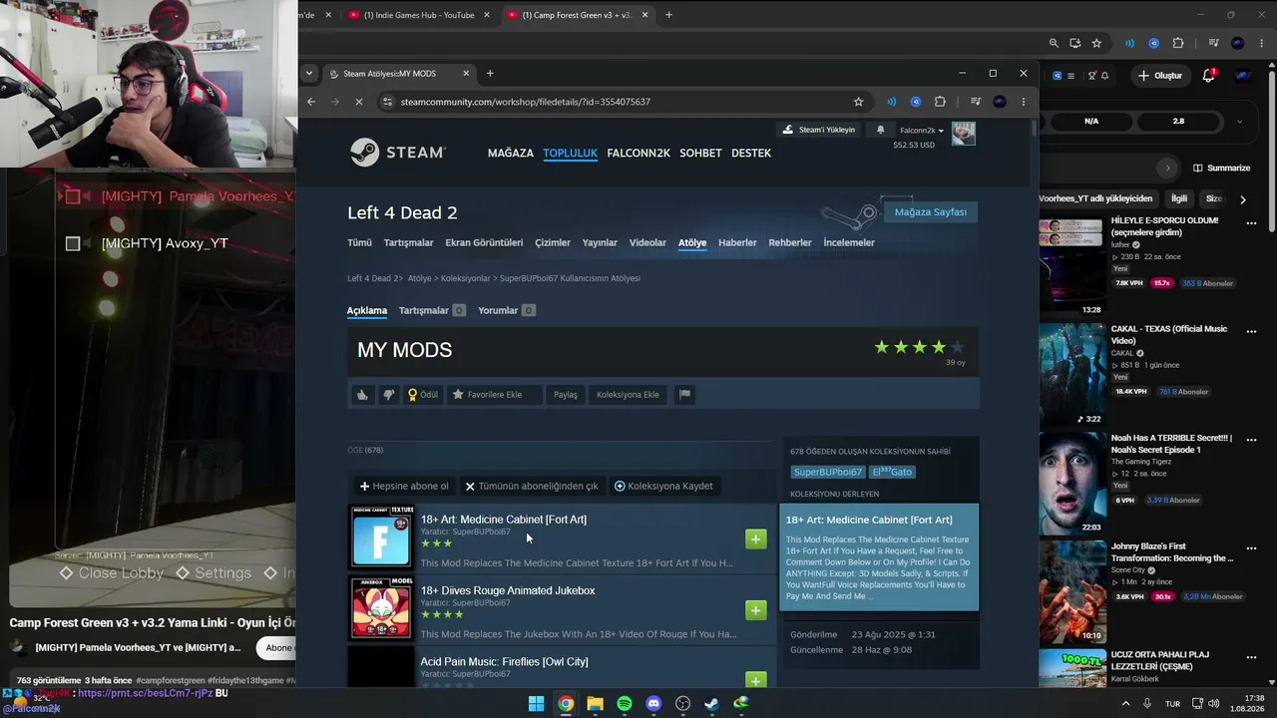Viewport: 1277px width, 718px height.
Task: Open the Yorumlar comments tab
Action: tap(507, 310)
